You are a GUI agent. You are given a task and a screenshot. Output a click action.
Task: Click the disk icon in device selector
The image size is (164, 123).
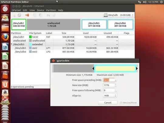click(105, 15)
